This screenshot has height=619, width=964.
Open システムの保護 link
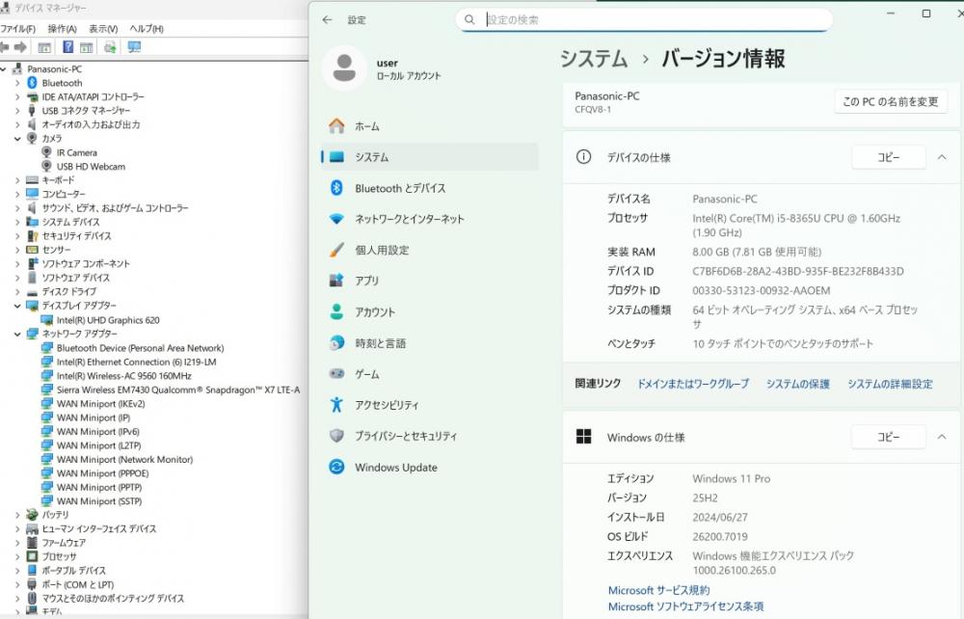[798, 384]
